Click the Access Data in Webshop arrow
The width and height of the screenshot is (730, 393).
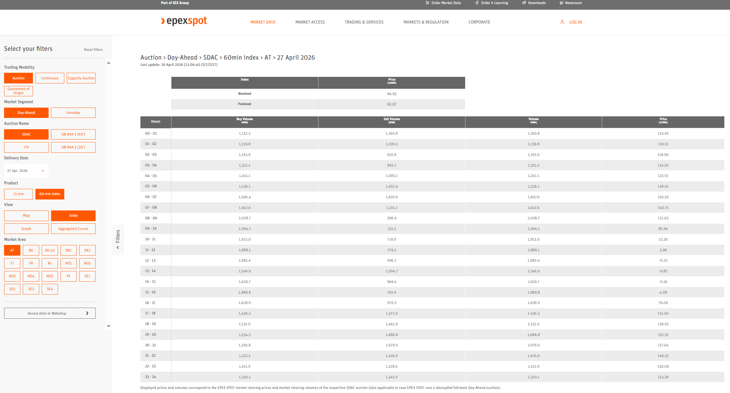coord(87,313)
